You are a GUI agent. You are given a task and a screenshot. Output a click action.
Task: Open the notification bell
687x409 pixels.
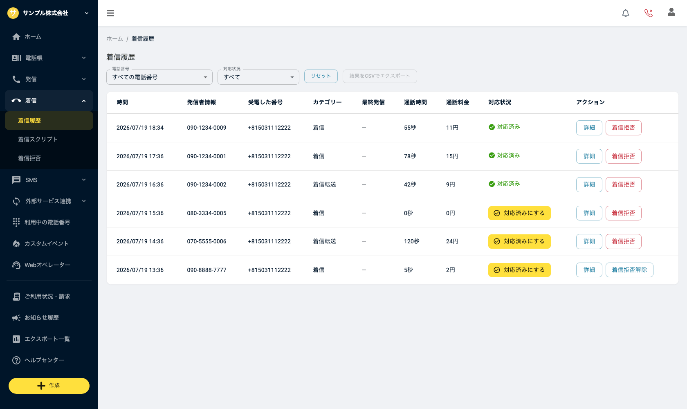coord(626,13)
